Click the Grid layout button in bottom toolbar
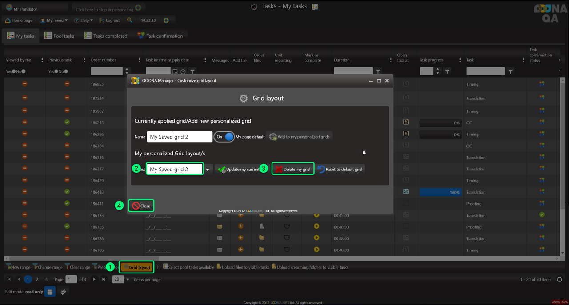The image size is (569, 305). [137, 267]
